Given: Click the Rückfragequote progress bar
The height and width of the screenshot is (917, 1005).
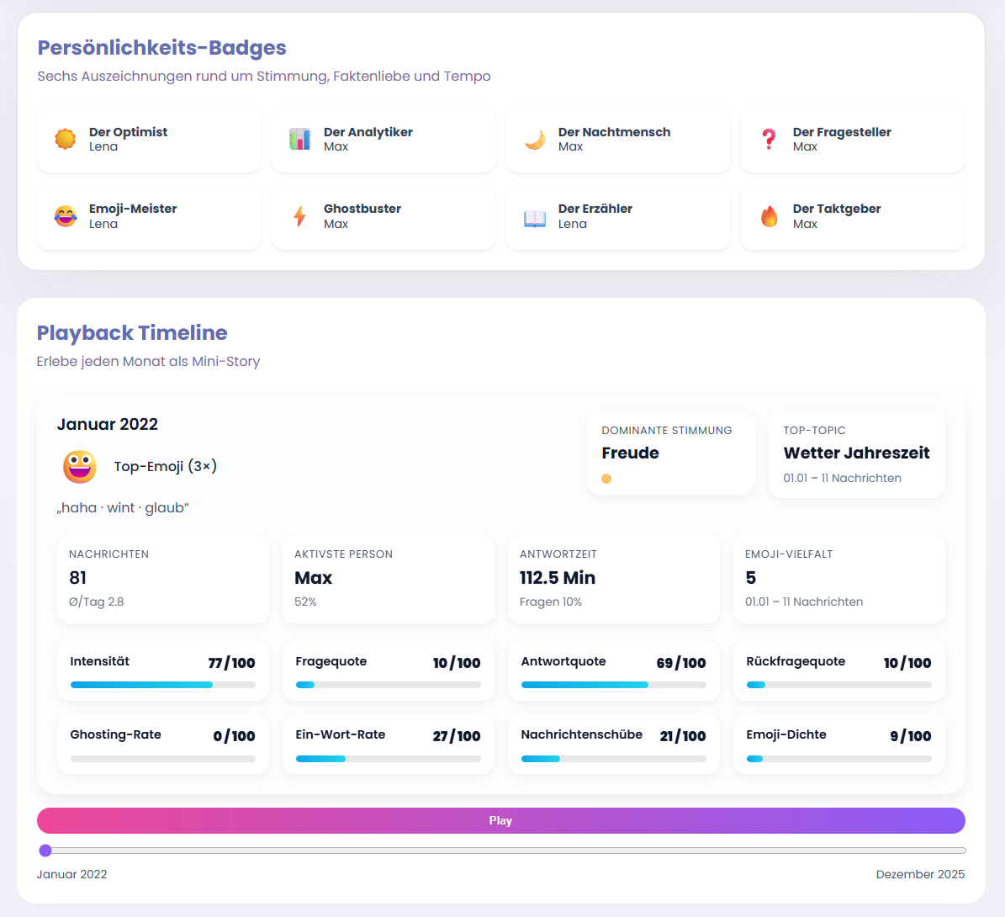Looking at the screenshot, I should [x=839, y=685].
